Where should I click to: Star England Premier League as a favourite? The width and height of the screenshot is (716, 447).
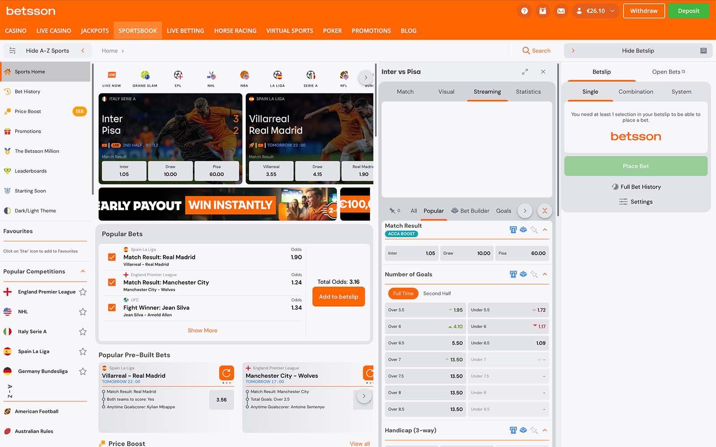point(83,292)
